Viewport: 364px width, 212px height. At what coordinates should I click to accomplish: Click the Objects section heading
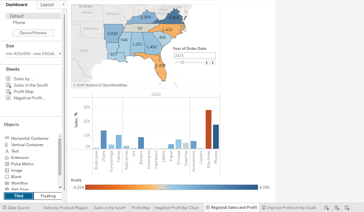point(12,124)
